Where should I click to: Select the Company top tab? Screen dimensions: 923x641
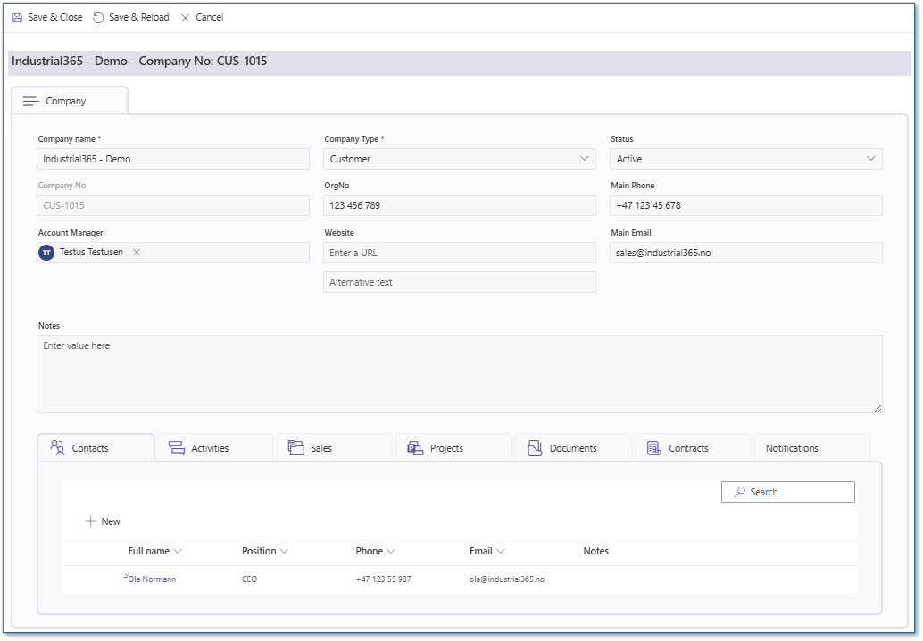click(x=70, y=101)
